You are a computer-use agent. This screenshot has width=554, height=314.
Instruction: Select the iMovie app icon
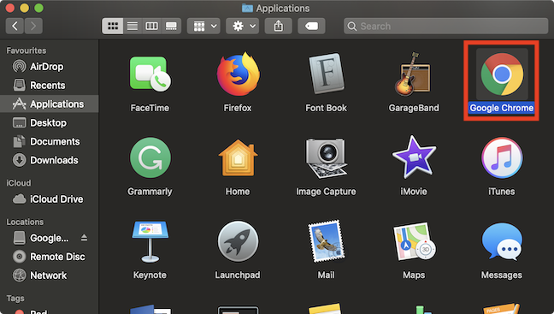tap(414, 157)
